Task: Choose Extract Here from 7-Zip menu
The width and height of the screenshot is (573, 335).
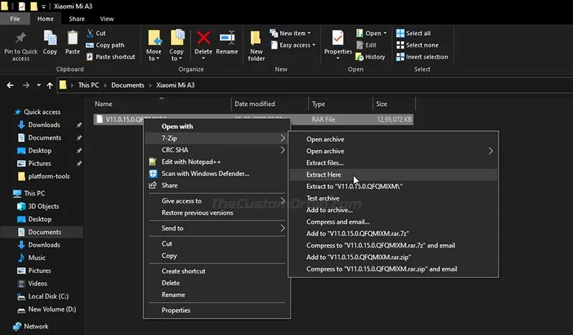Action: [324, 175]
